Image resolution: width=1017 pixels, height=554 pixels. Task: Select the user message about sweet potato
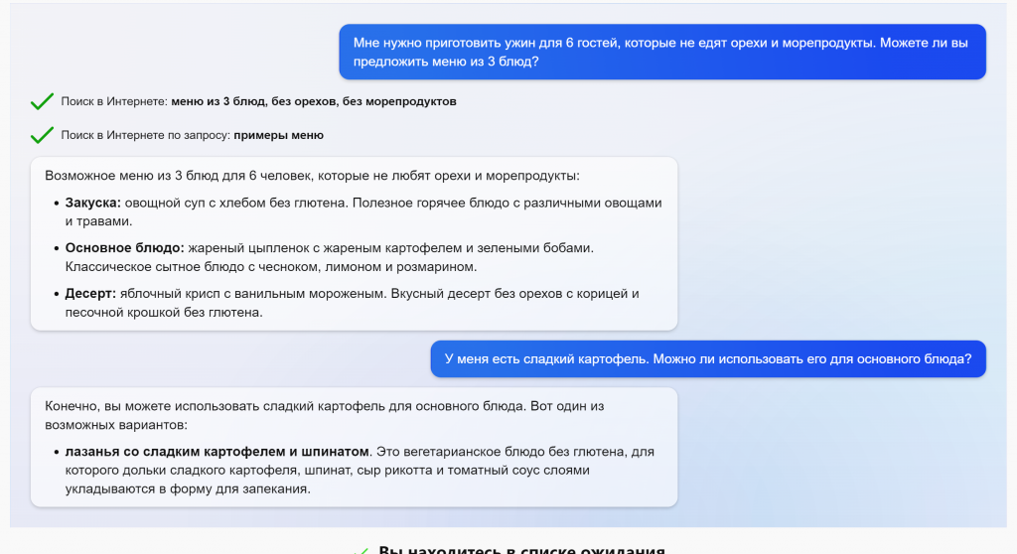(707, 359)
